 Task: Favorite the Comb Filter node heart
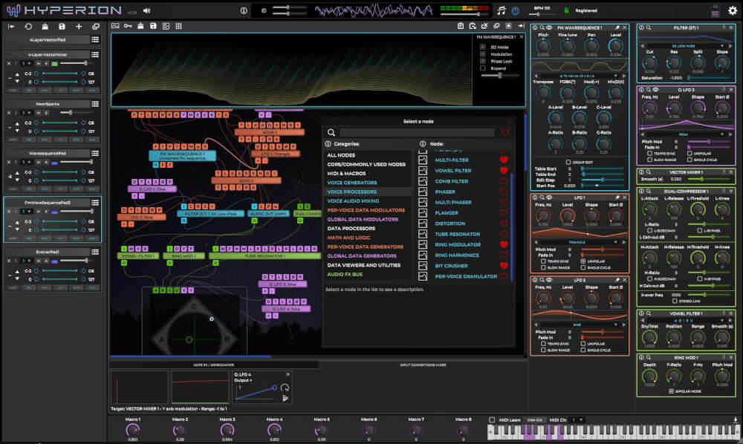point(504,180)
